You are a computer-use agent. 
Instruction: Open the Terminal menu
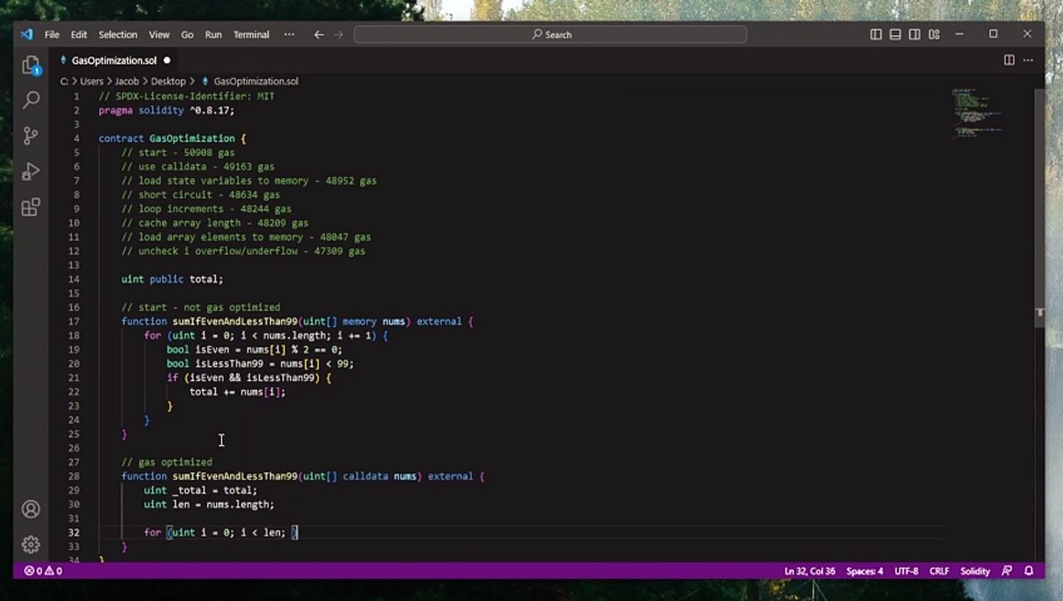point(252,34)
